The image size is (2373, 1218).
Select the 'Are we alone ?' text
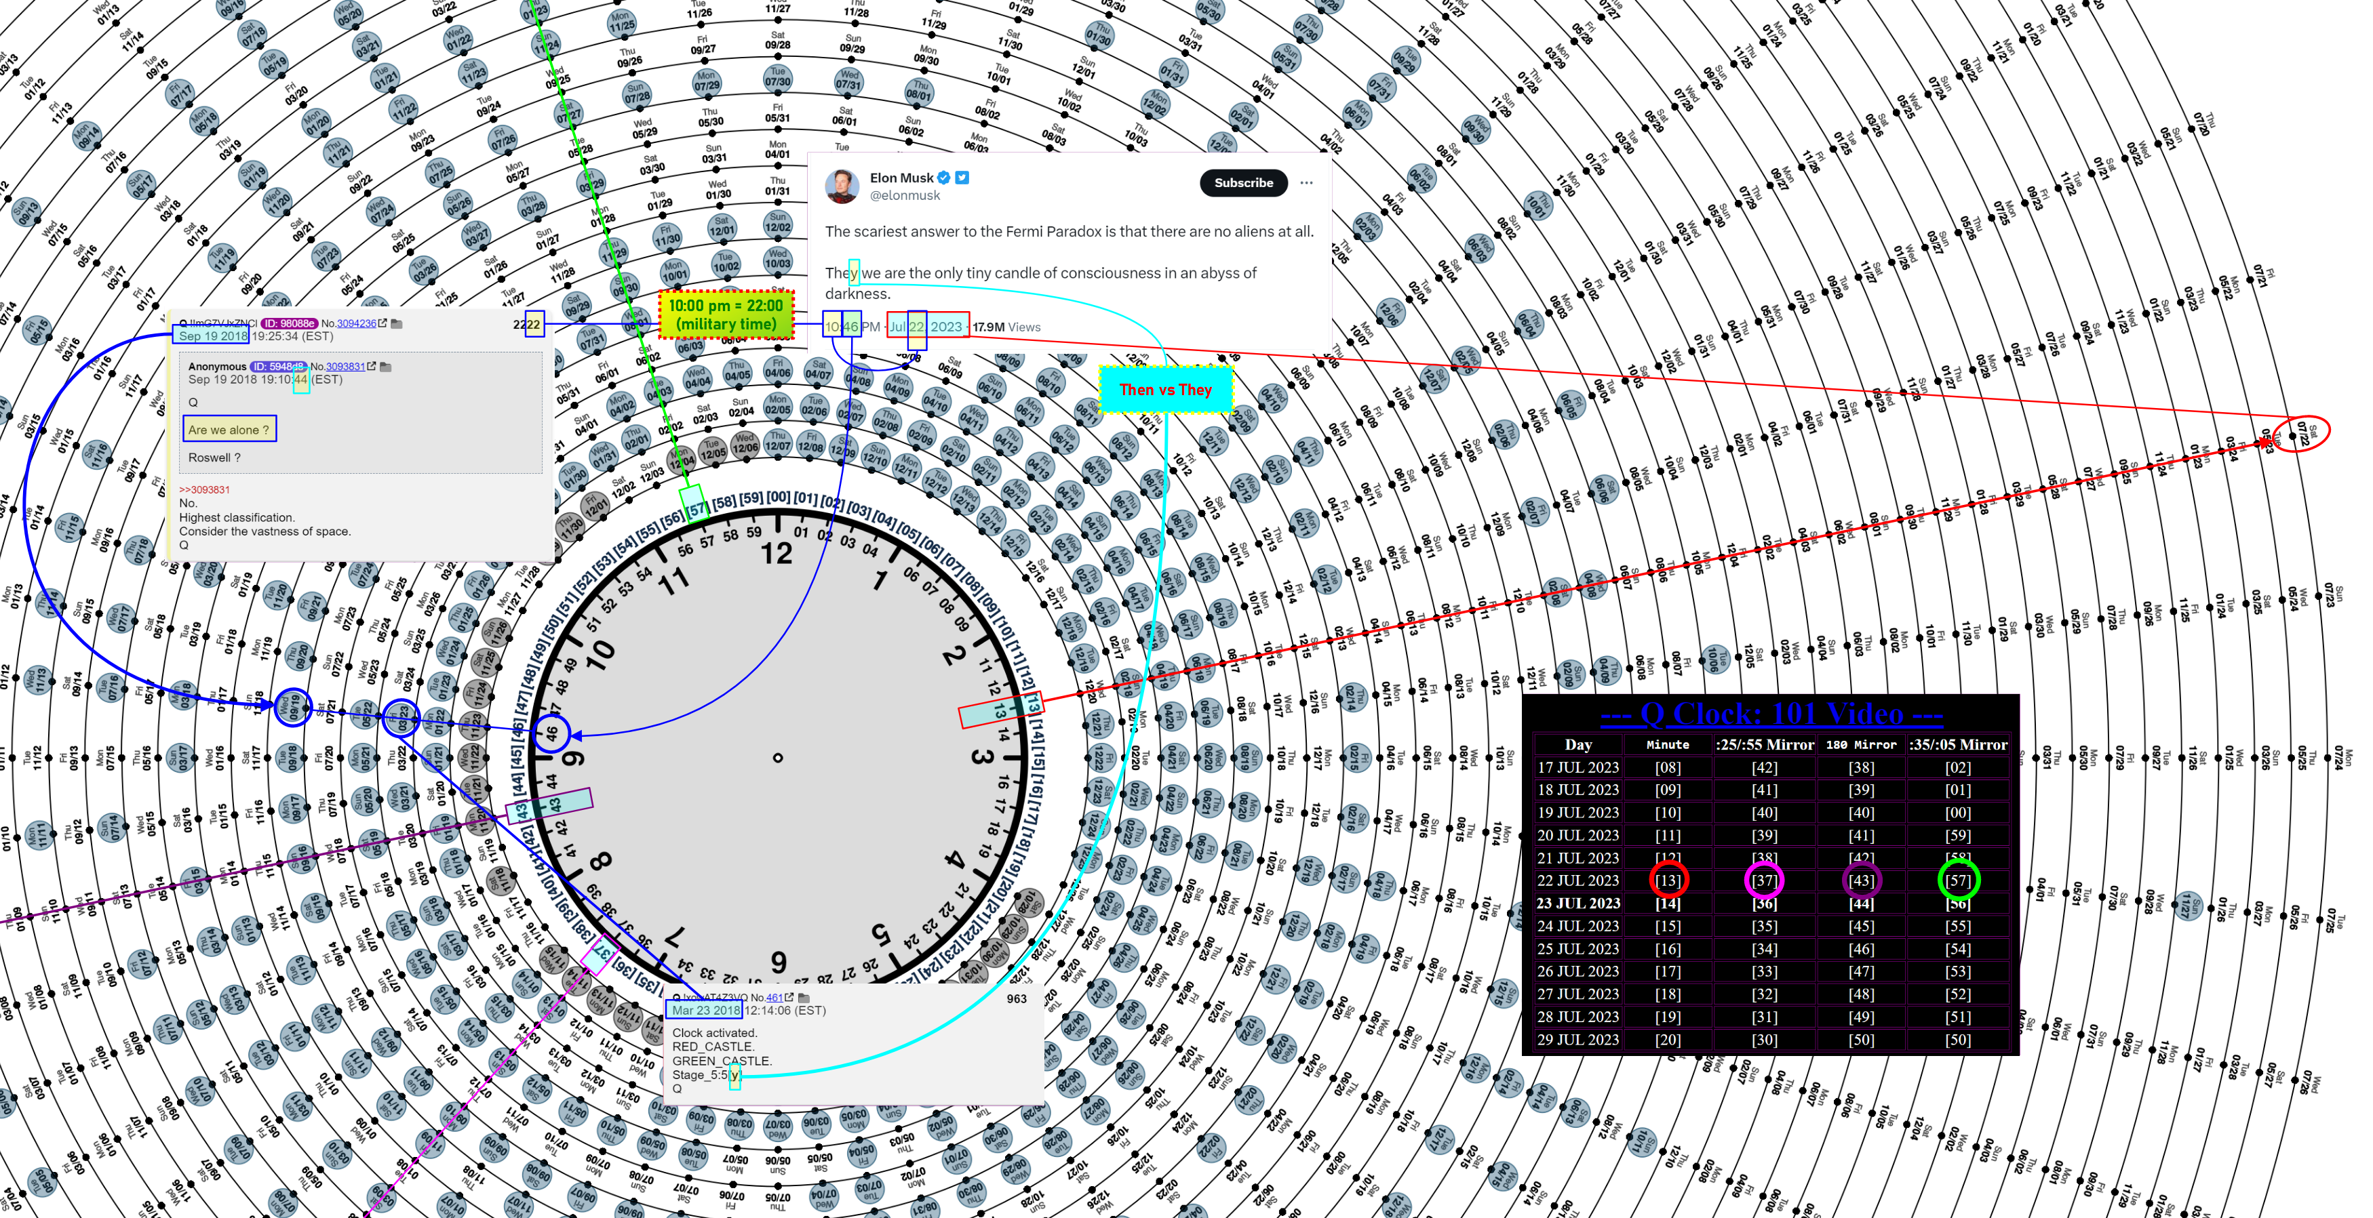click(x=229, y=430)
